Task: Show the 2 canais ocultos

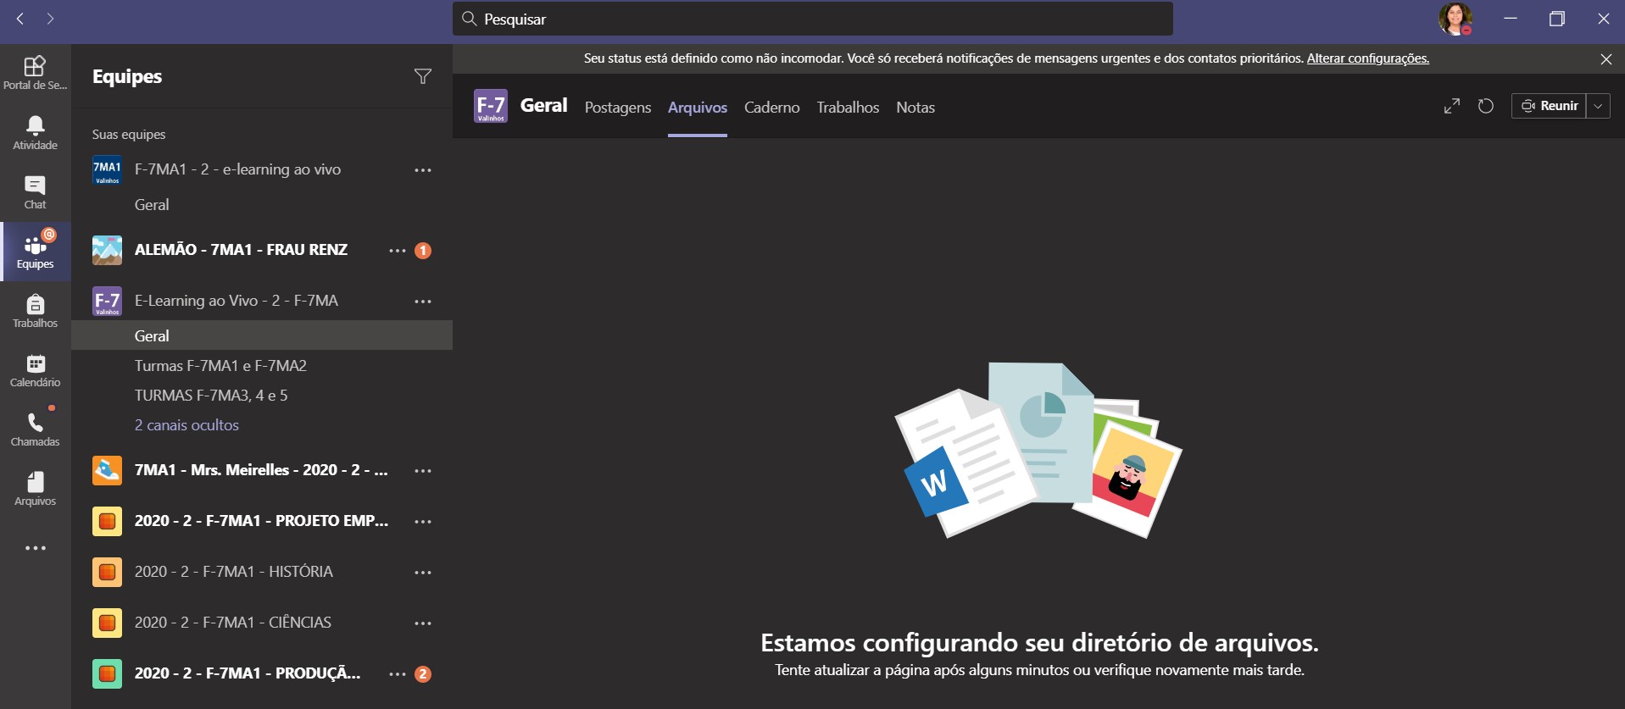Action: point(186,425)
